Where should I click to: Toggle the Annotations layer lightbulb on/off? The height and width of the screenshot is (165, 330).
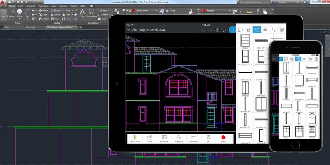(x=124, y=11)
